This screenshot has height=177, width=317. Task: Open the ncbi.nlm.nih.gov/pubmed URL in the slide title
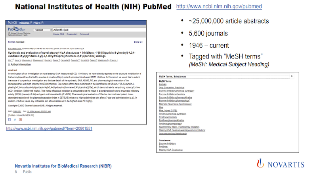[x=219, y=6]
